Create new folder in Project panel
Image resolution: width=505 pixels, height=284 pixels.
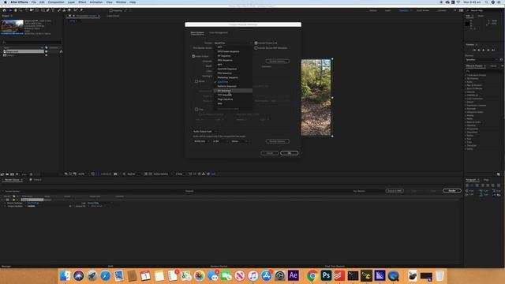click(x=7, y=174)
